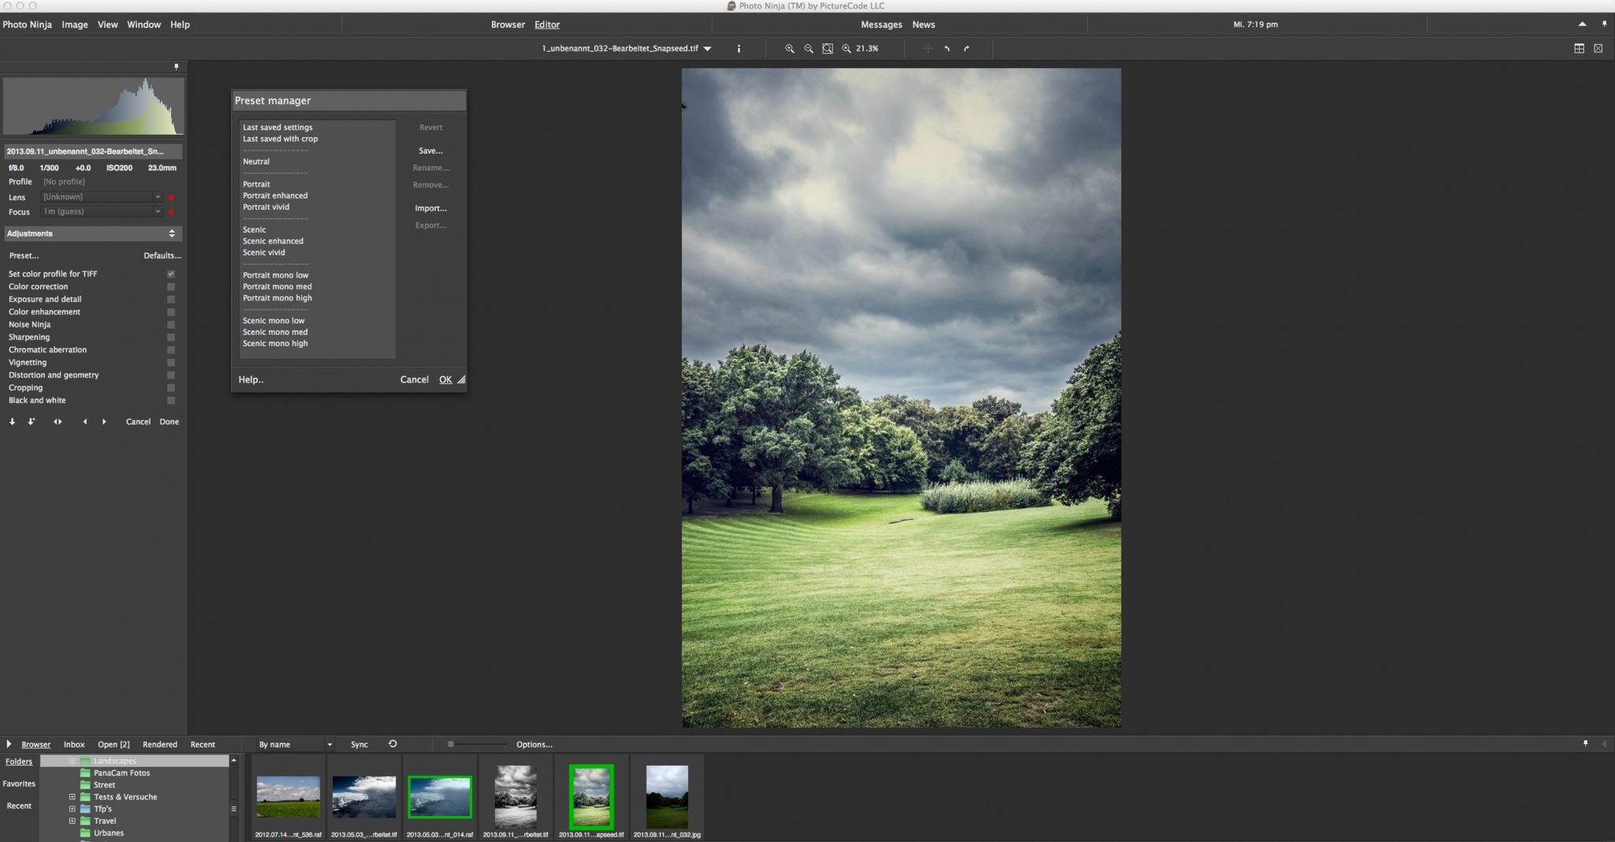Click the split view layout icon
Screen dimensions: 1615x842
1579,49
